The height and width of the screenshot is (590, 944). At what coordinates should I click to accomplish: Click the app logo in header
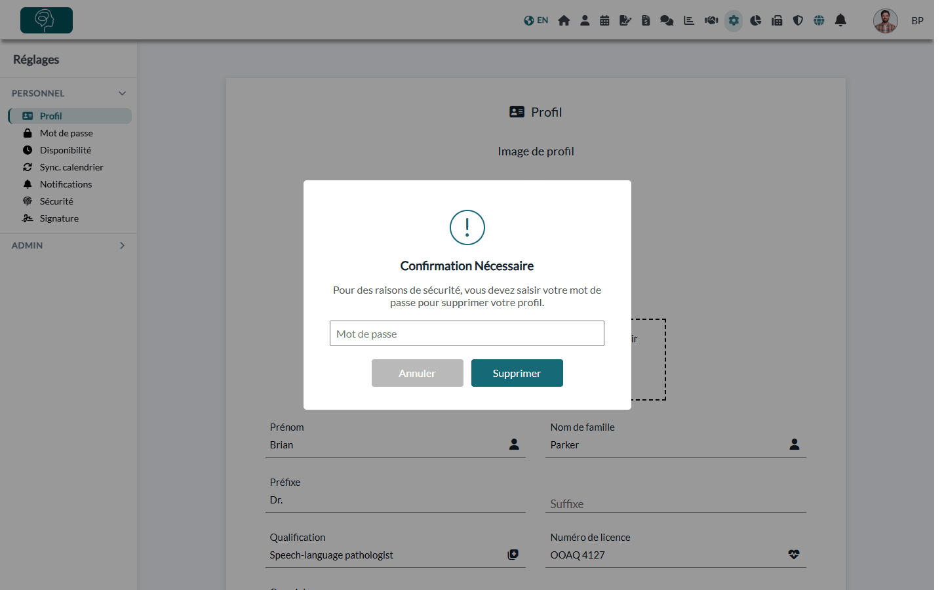(47, 20)
